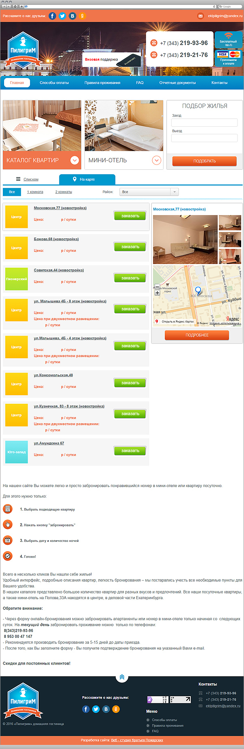This screenshot has width=244, height=749.
Task: Order the Московская,77 apartment
Action: (x=130, y=216)
